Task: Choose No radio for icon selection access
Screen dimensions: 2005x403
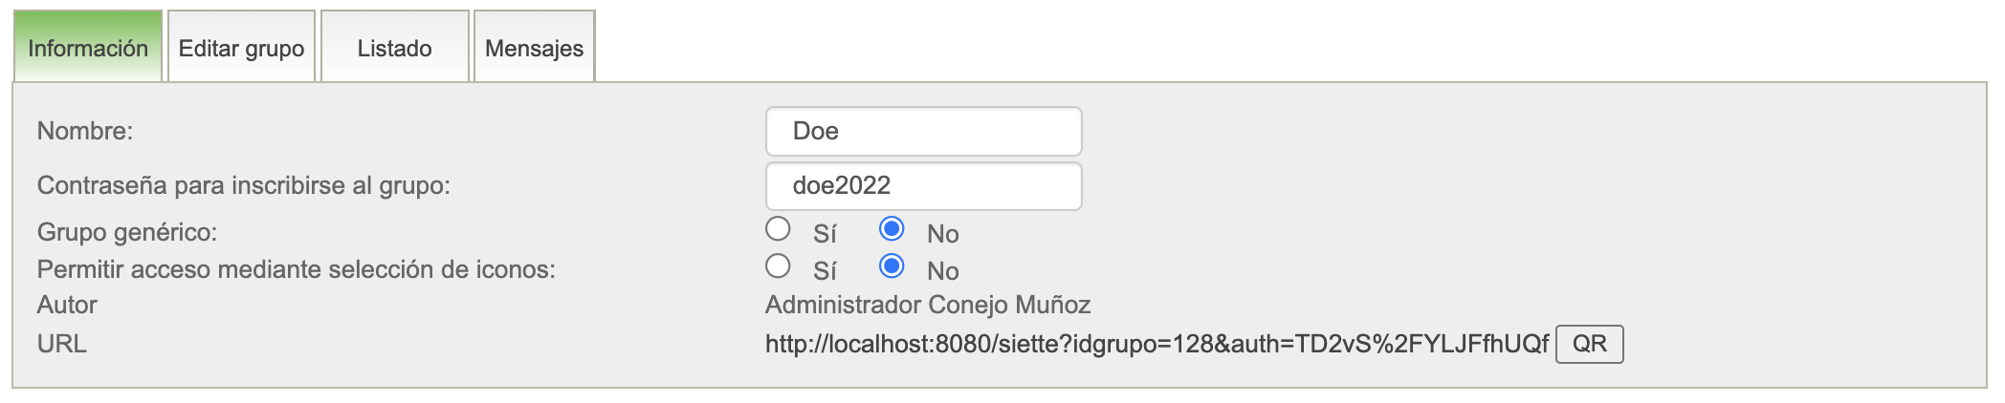Action: click(x=892, y=266)
